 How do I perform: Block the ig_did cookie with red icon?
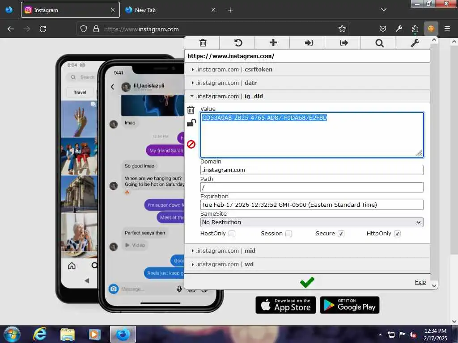(x=191, y=144)
